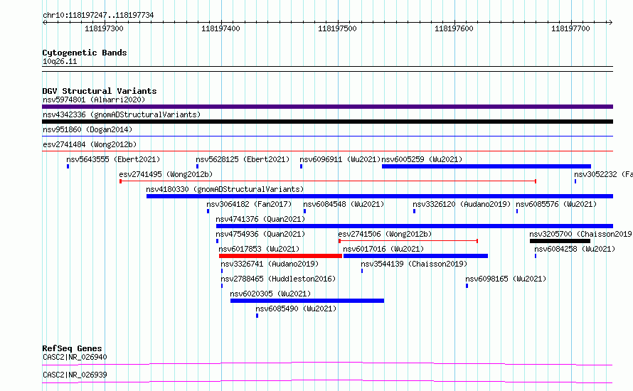Select the nsv951860 (Dogan2014) label

(87, 129)
